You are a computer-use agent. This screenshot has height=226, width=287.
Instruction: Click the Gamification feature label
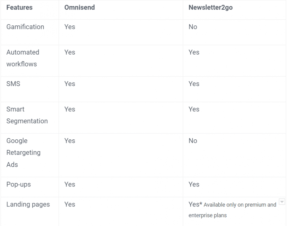pos(25,27)
